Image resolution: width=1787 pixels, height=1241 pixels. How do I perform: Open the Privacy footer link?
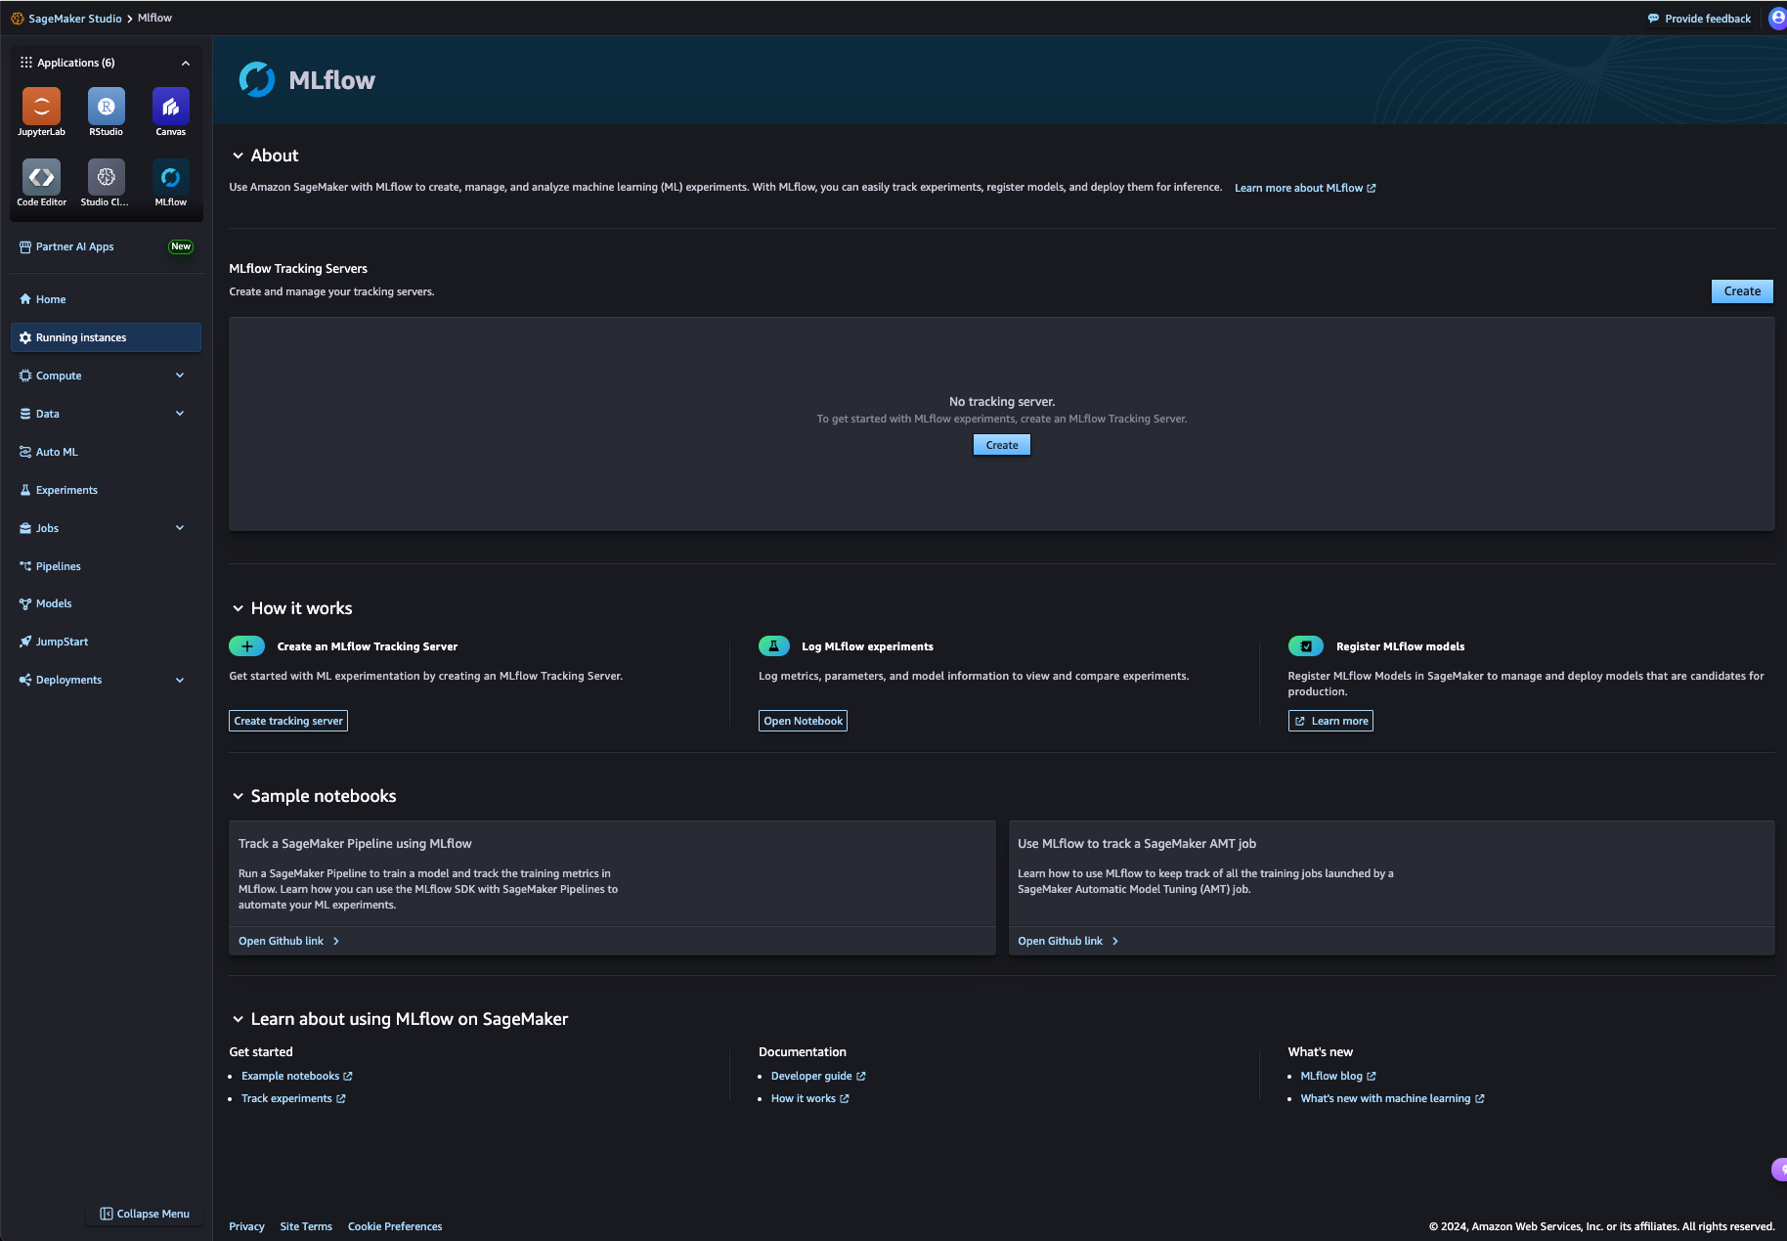coord(246,1226)
